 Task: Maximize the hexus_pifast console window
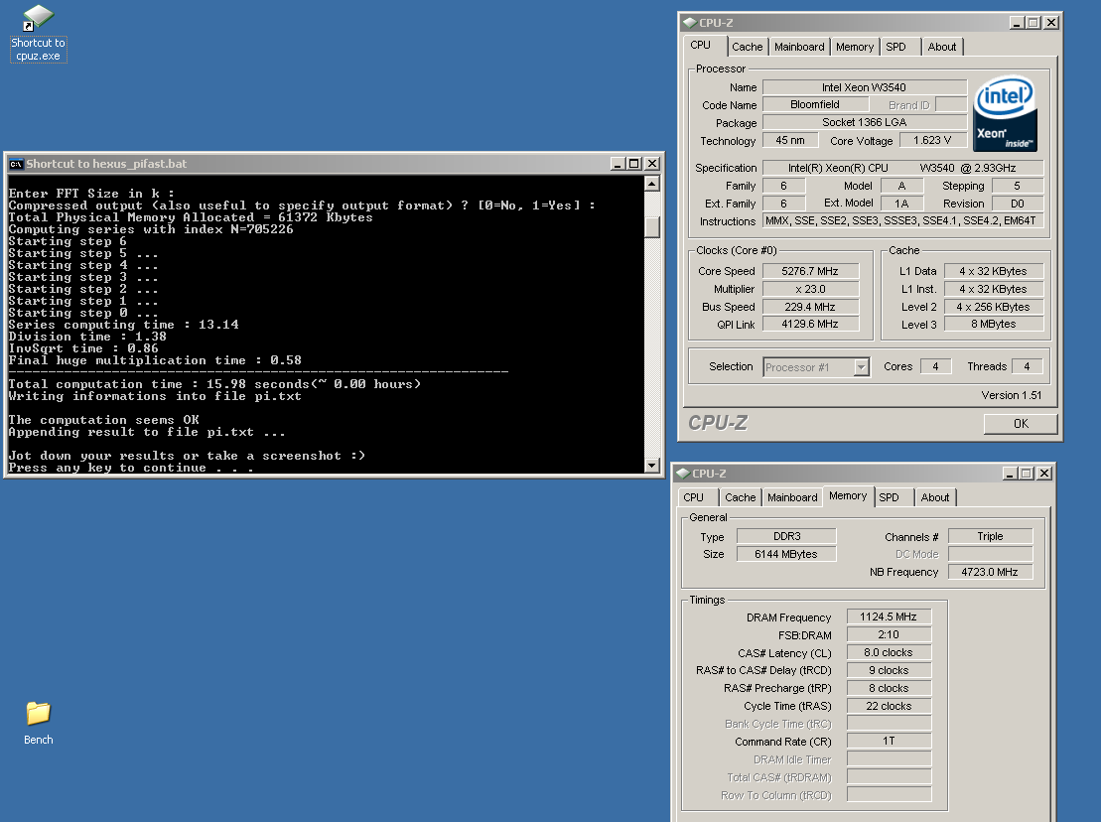coord(634,164)
